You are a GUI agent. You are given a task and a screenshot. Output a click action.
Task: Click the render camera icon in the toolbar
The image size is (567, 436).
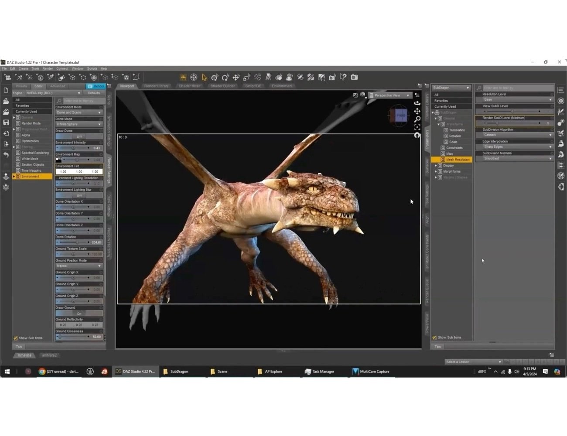[353, 77]
